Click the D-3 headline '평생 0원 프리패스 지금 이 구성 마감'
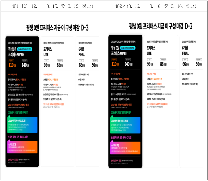 click(x=53, y=28)
